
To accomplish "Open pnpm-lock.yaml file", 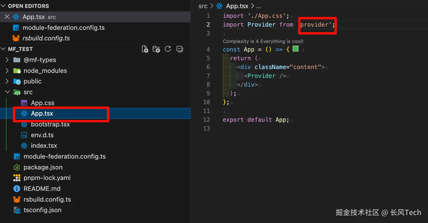I will click(x=95, y=178).
